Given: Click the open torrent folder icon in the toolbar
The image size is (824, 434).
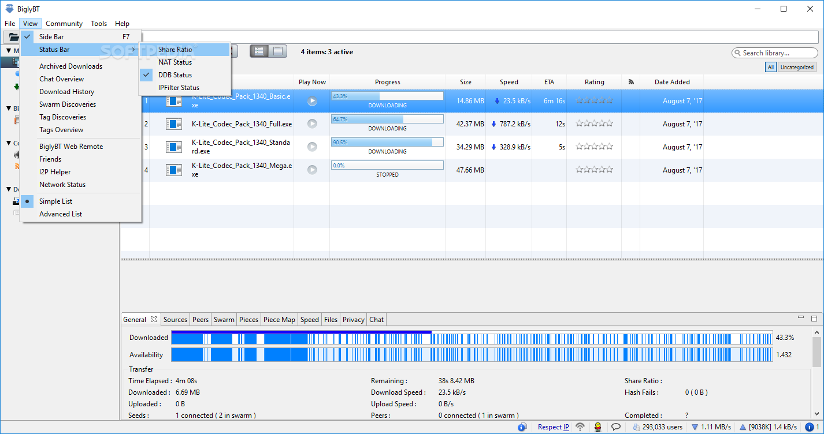Looking at the screenshot, I should (13, 37).
